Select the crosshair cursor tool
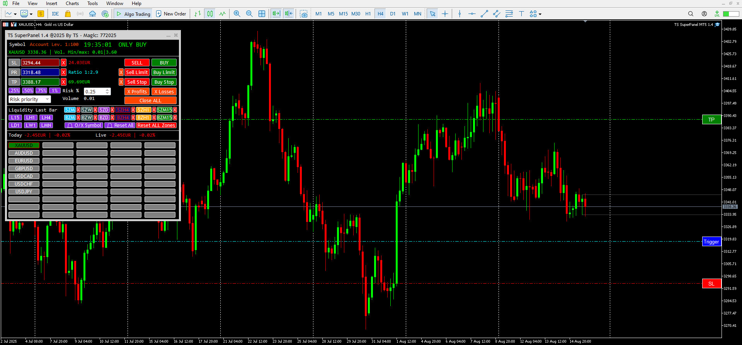Screen dimensions: 742x345 click(445, 14)
